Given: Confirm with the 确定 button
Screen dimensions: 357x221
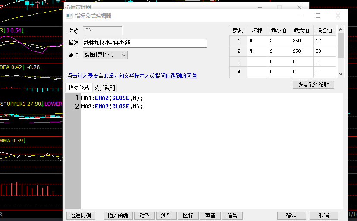Looking at the screenshot, I should tap(291, 215).
